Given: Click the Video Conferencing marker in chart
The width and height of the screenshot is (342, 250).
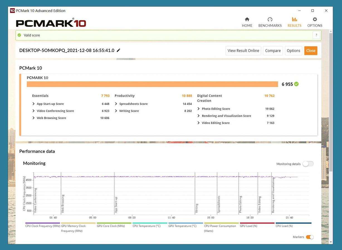Looking at the screenshot, I should point(35,200).
